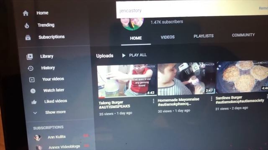Click the Your videos play icon
Screen dimensions: 268x150
pos(32,80)
